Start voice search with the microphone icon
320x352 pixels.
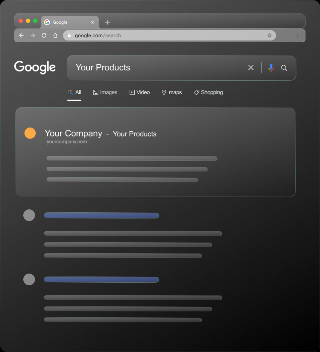pyautogui.click(x=271, y=67)
